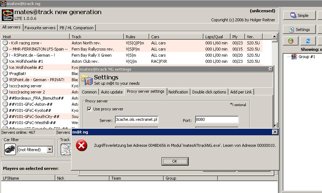Close the m@t ng error dialog
Viewport: 322px width, 193px height.
(275, 132)
